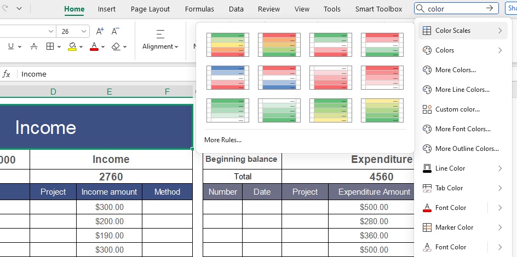The height and width of the screenshot is (257, 517).
Task: Click the Borders grid icon
Action: (x=50, y=46)
